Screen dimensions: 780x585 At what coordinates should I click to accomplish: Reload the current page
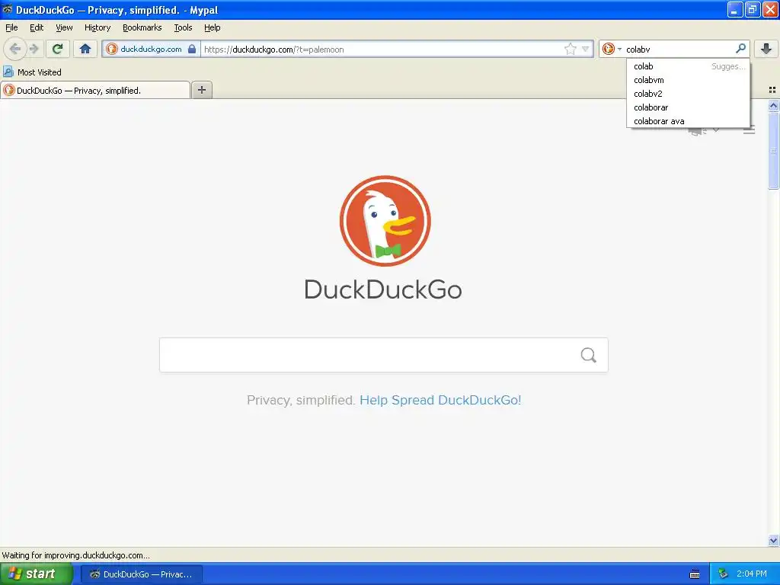(x=58, y=49)
